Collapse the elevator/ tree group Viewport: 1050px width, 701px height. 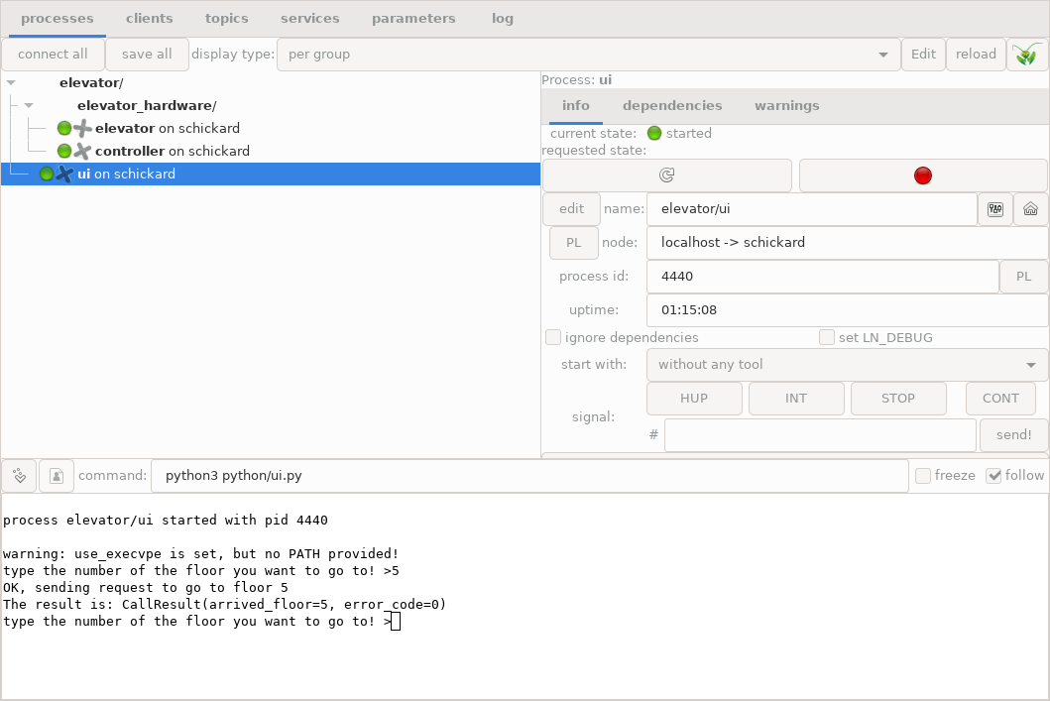(x=11, y=83)
